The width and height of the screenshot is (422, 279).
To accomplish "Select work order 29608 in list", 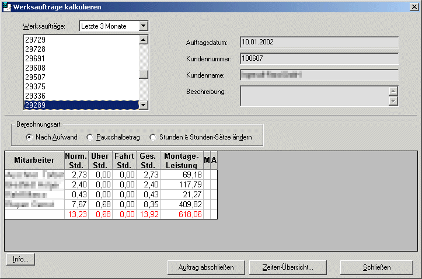I will [x=35, y=68].
